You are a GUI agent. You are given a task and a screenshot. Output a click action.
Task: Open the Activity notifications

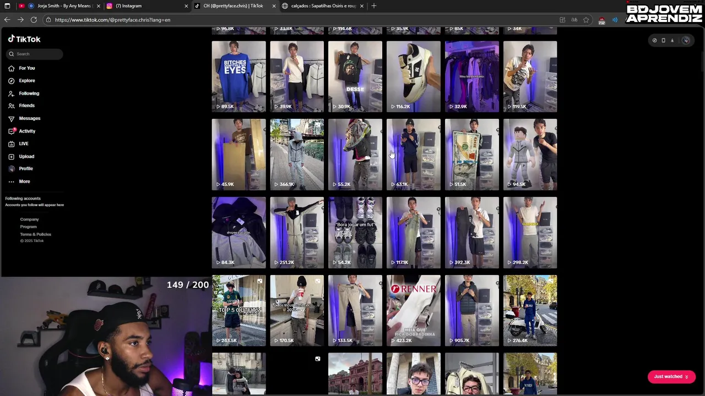tap(22, 131)
